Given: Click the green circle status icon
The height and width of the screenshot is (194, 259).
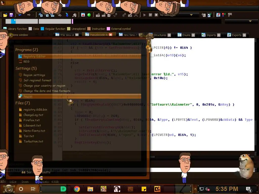Looking at the screenshot, I should (89, 15).
